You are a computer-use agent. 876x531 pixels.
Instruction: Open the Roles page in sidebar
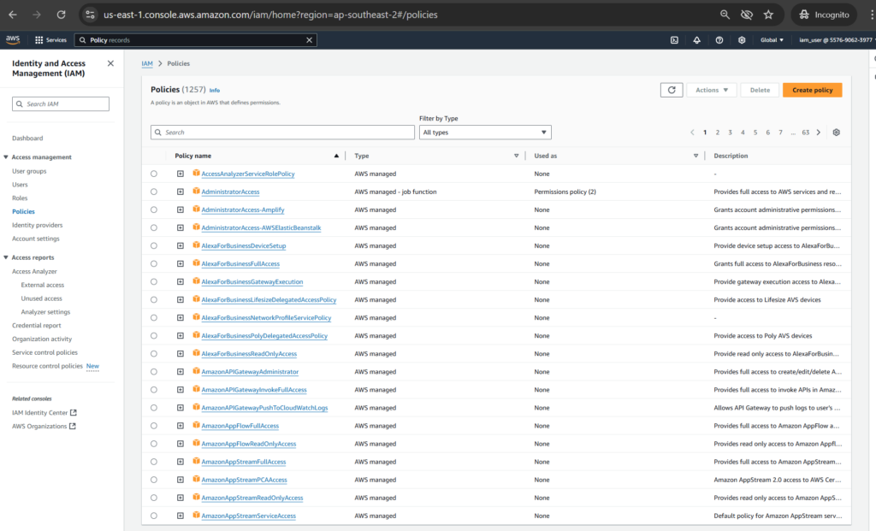20,198
